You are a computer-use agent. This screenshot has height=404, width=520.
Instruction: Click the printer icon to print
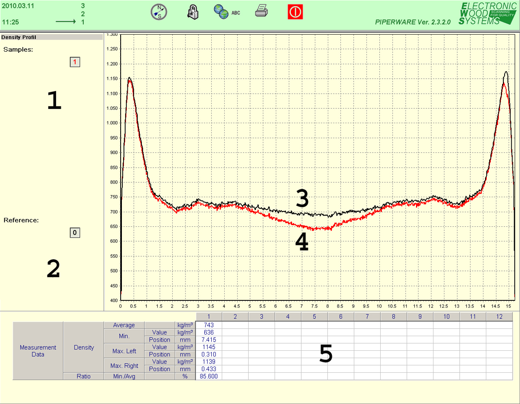(x=261, y=12)
